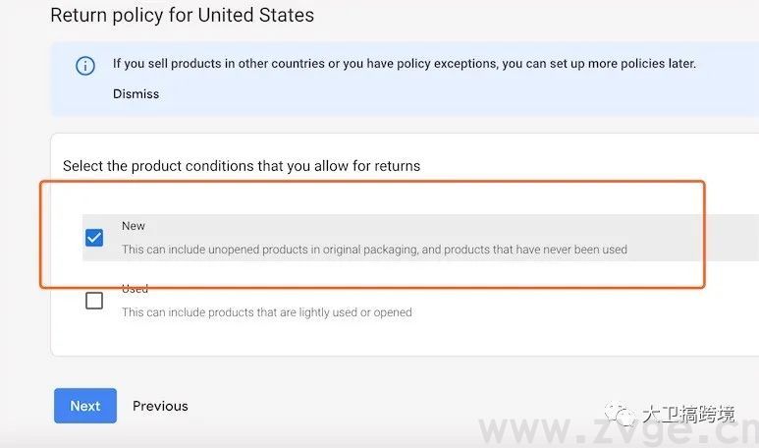The height and width of the screenshot is (448, 759).
Task: Click the "New" option label
Action: pyautogui.click(x=134, y=226)
